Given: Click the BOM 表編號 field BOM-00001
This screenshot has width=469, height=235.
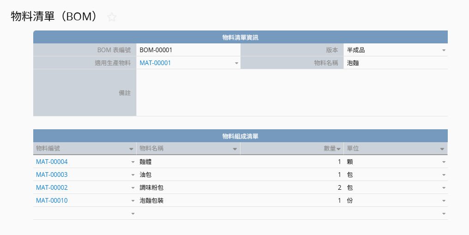Looking at the screenshot, I should coord(188,50).
